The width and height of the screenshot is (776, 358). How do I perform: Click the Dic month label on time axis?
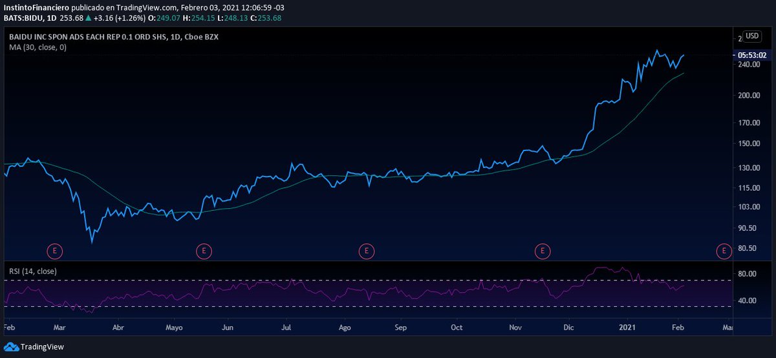pos(570,328)
